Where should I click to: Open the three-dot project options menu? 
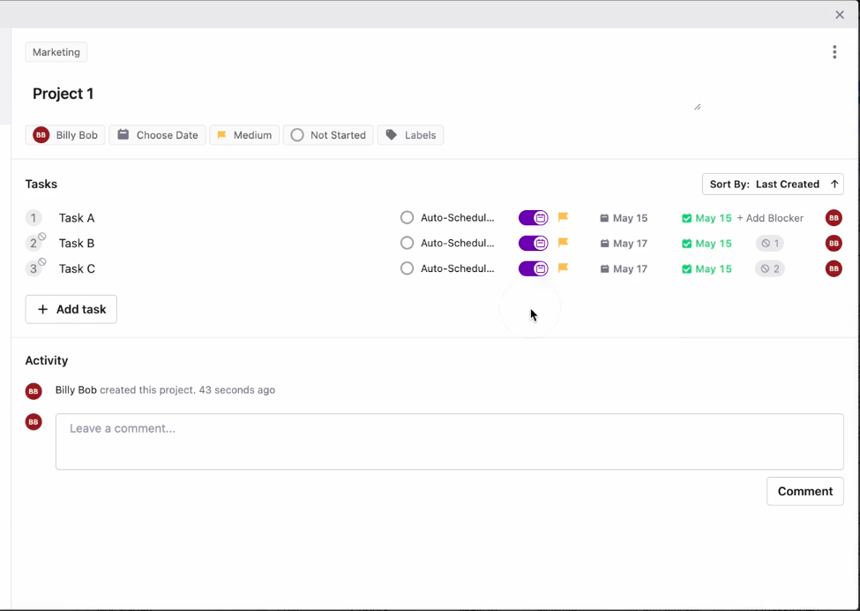pos(834,52)
